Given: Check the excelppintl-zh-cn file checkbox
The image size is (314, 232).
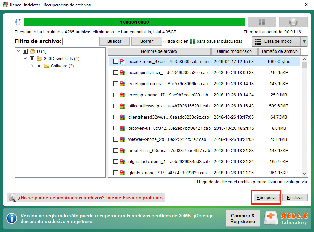Looking at the screenshot, I should point(116,73).
